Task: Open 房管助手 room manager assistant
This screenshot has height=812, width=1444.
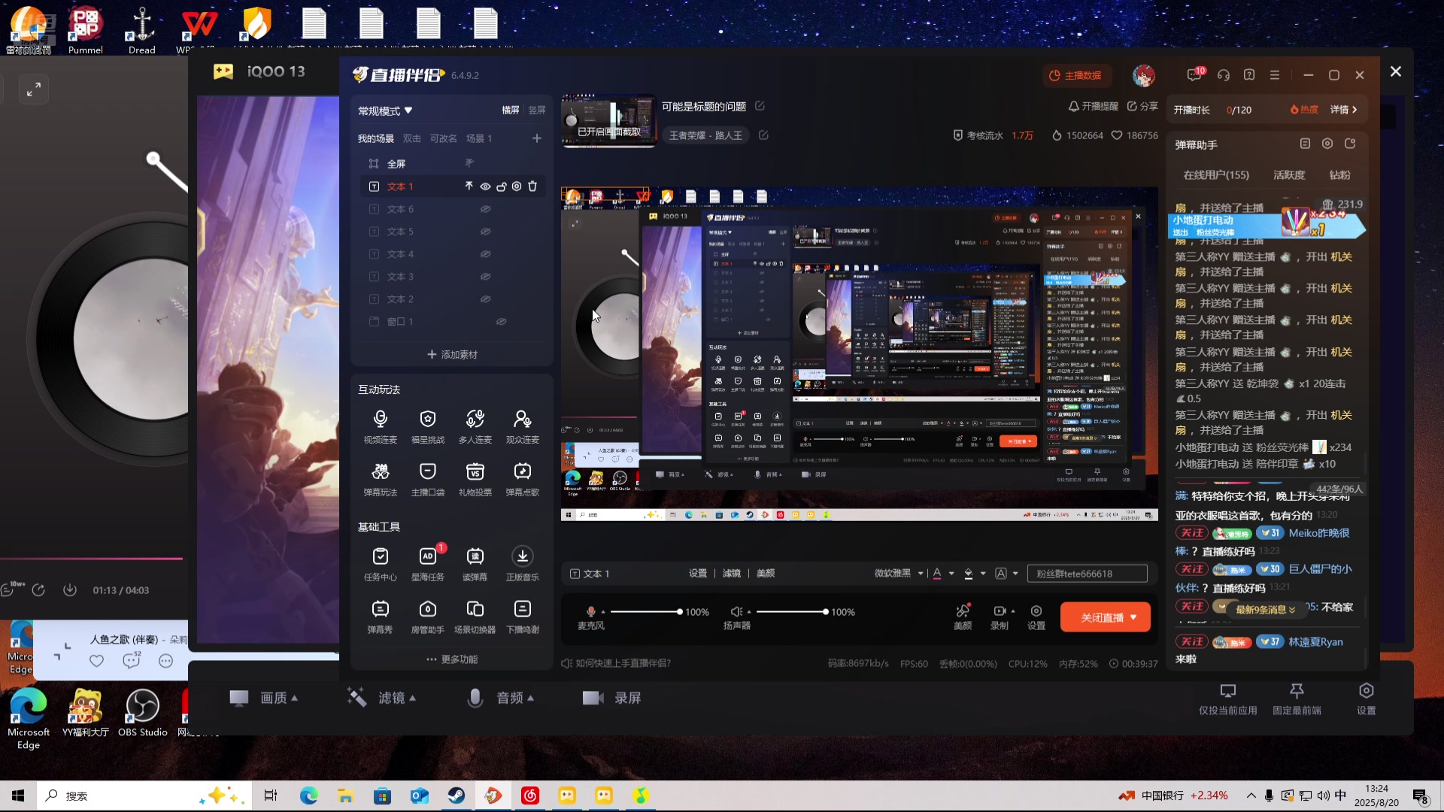Action: pyautogui.click(x=428, y=616)
